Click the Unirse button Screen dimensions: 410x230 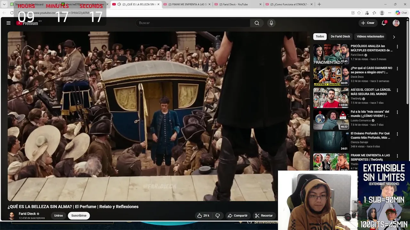58,216
